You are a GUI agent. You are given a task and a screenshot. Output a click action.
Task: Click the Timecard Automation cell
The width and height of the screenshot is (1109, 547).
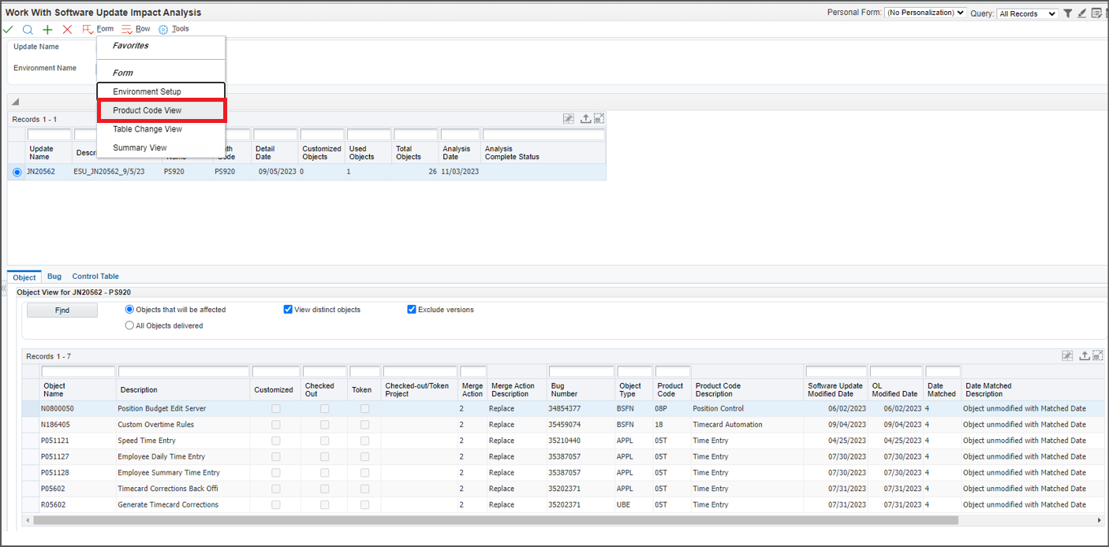747,425
